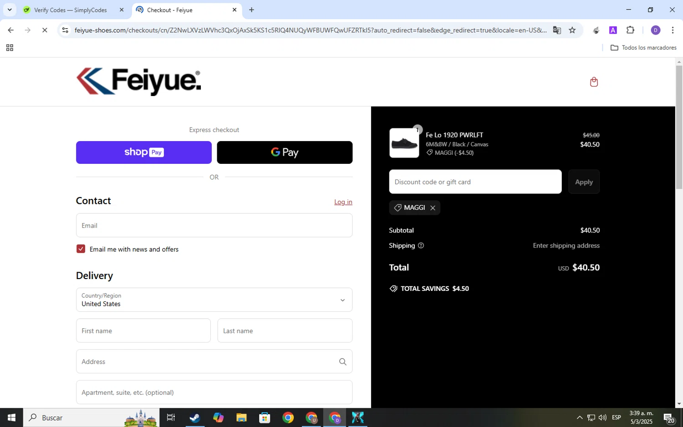Click the Total $40.50 amount
The image size is (683, 427).
point(586,268)
